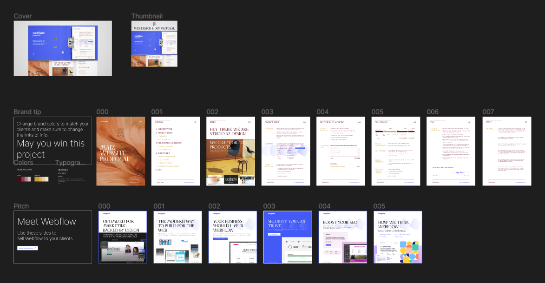The image size is (545, 283).
Task: Select label 003 above the Project Brief page
Action: (x=267, y=112)
